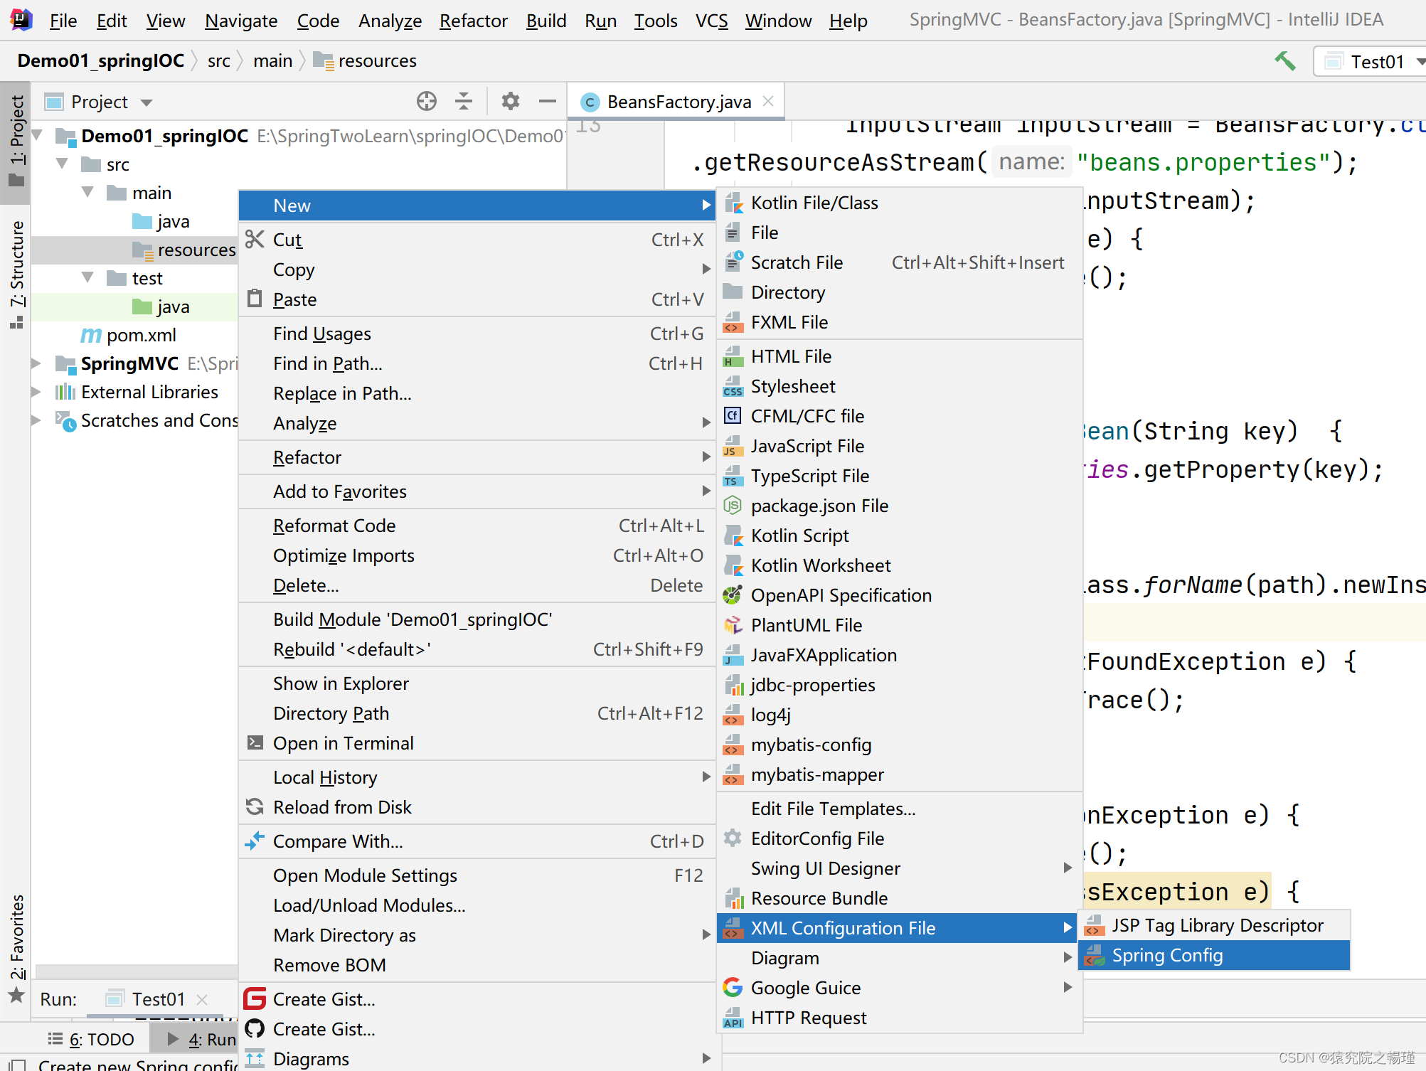Click the Cut scissors menu entry
The image size is (1426, 1071).
(287, 240)
